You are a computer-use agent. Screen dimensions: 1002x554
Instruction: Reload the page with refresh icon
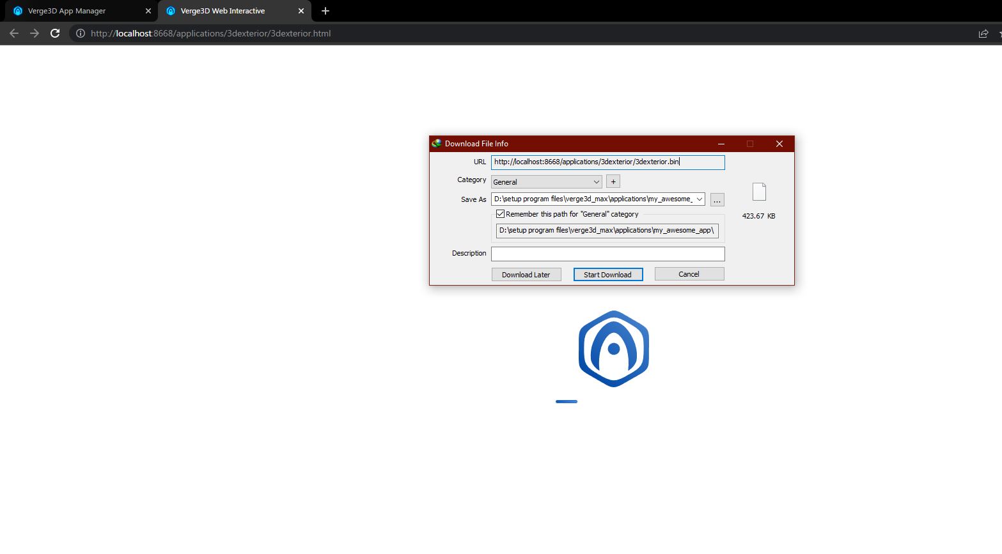55,33
